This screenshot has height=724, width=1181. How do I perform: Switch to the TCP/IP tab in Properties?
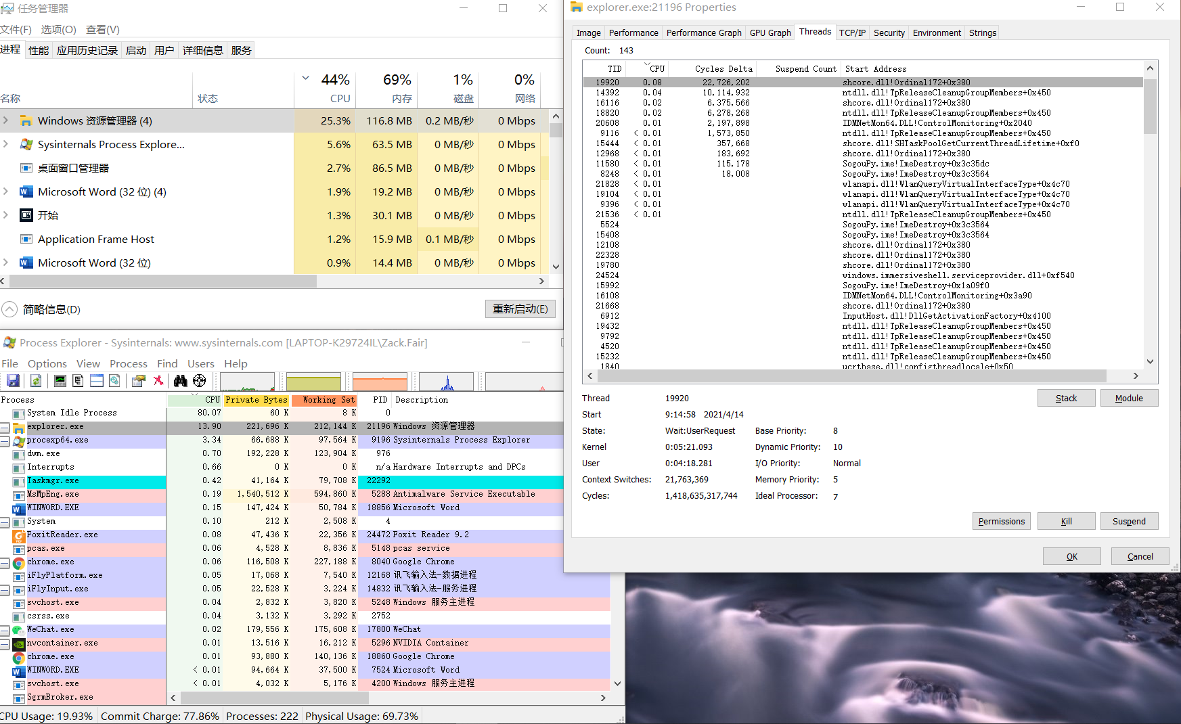click(852, 32)
